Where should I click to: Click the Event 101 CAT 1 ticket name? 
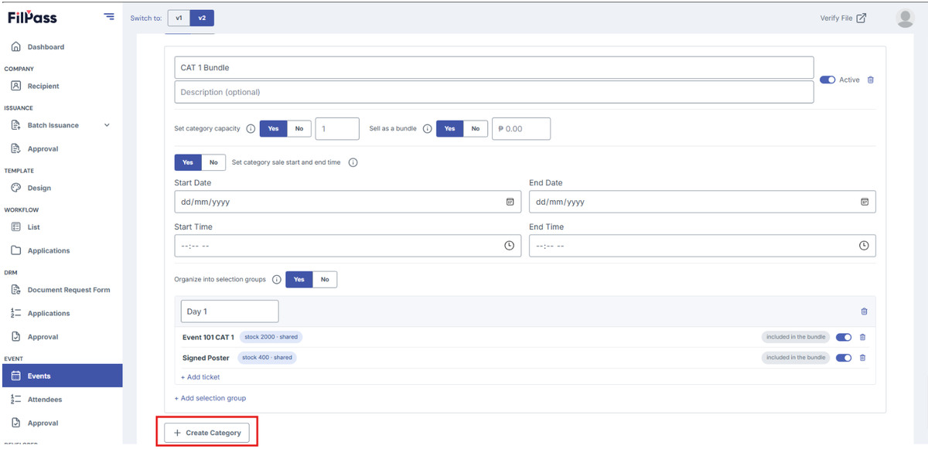coord(208,337)
